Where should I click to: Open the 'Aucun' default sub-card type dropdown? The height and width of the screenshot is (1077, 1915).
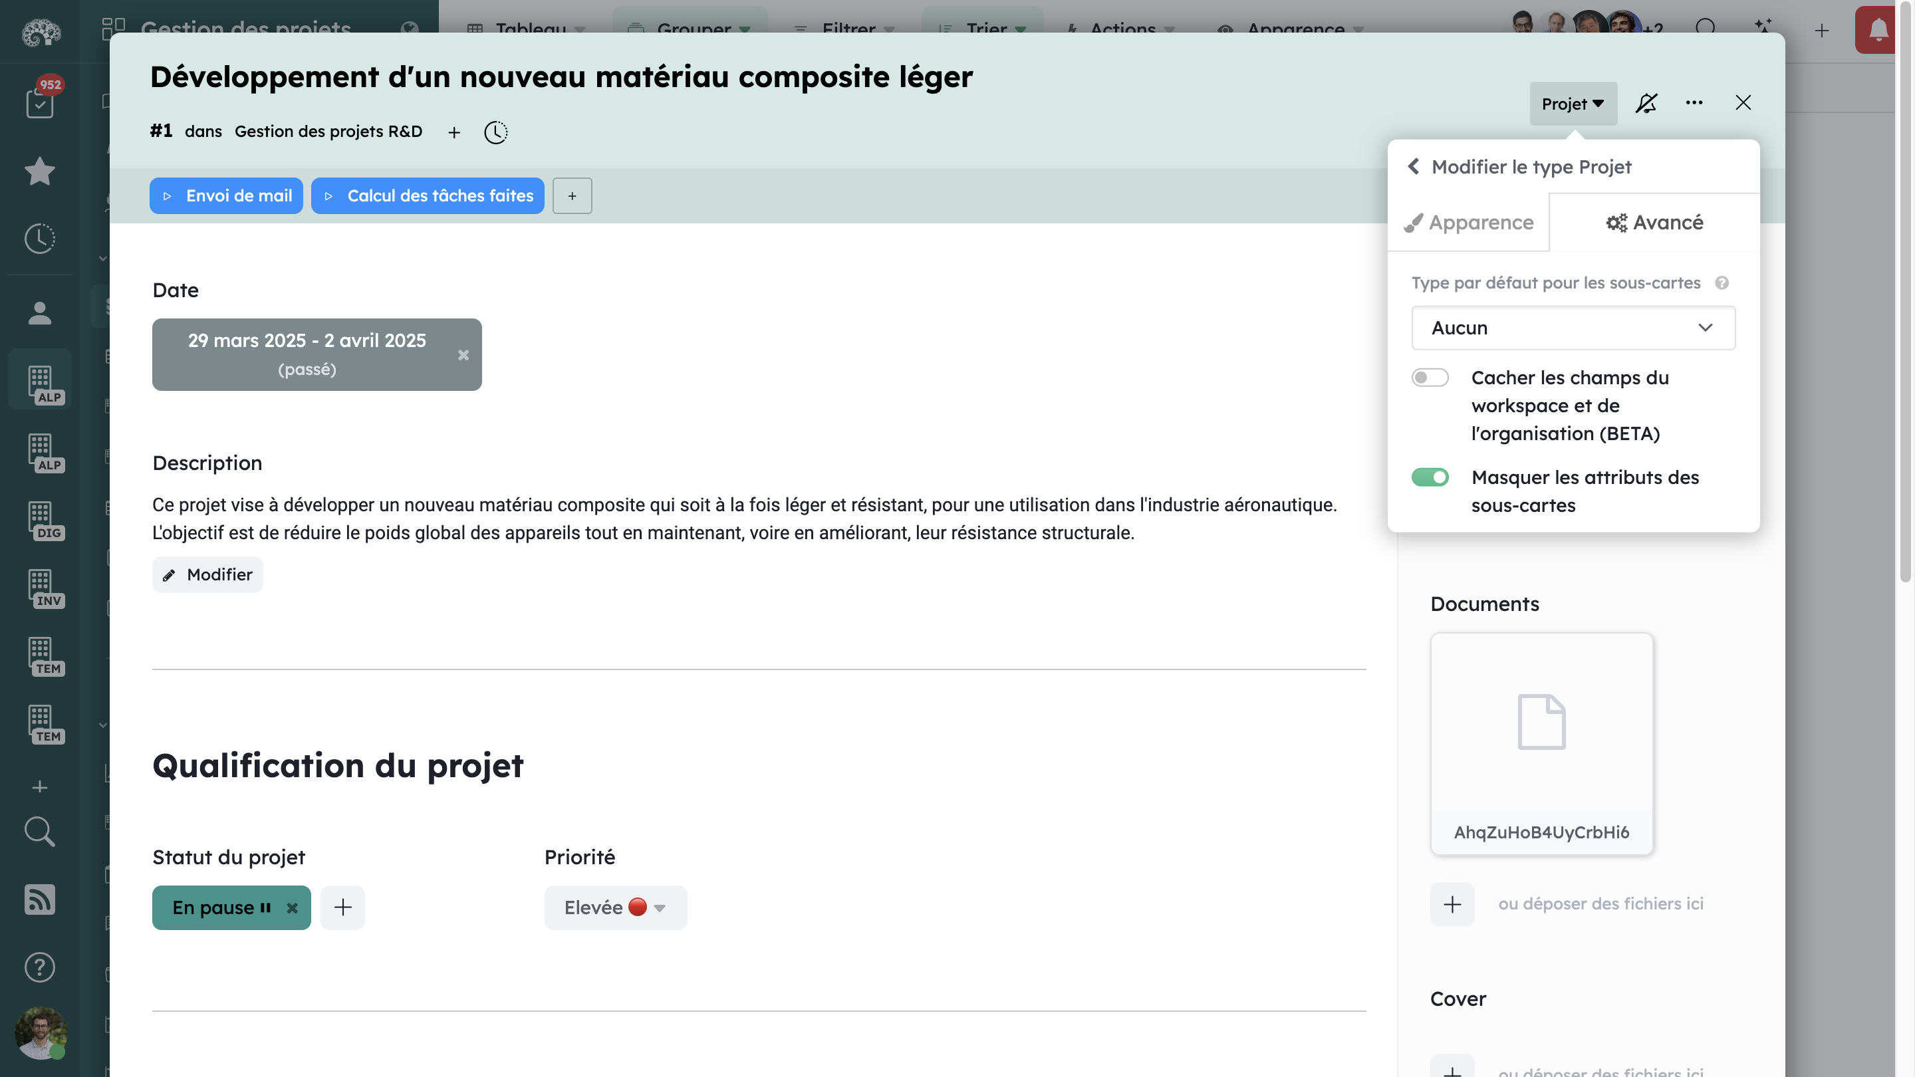click(1573, 328)
